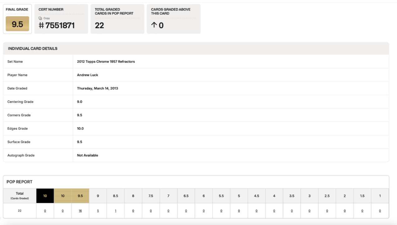Screen dimensions: 397x225
Task: Click the up arrow beside cards graded above
Action: [154, 25]
